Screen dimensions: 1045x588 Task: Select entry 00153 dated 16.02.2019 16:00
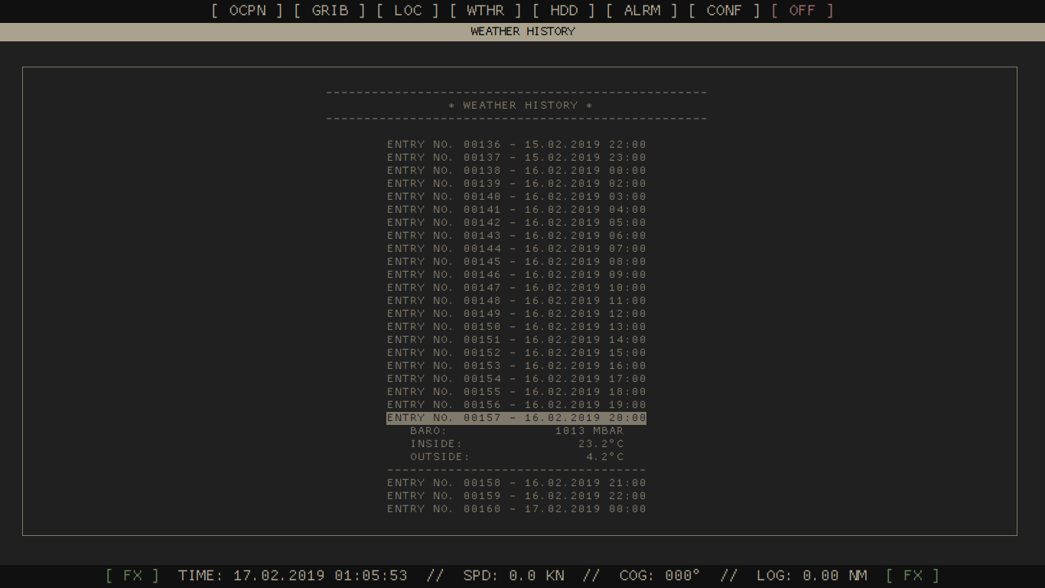[x=516, y=366]
